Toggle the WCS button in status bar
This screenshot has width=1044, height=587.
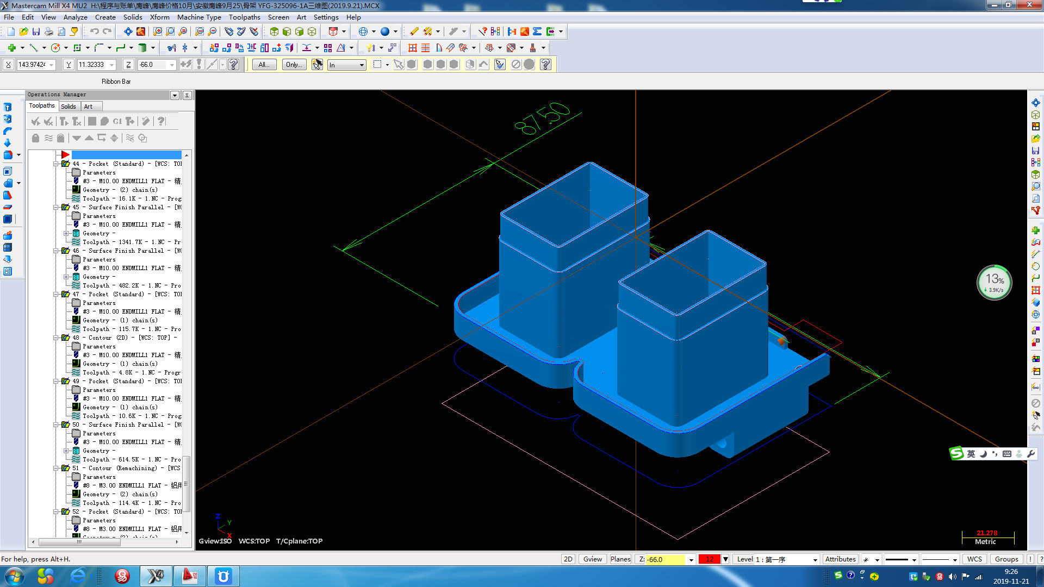coord(974,559)
